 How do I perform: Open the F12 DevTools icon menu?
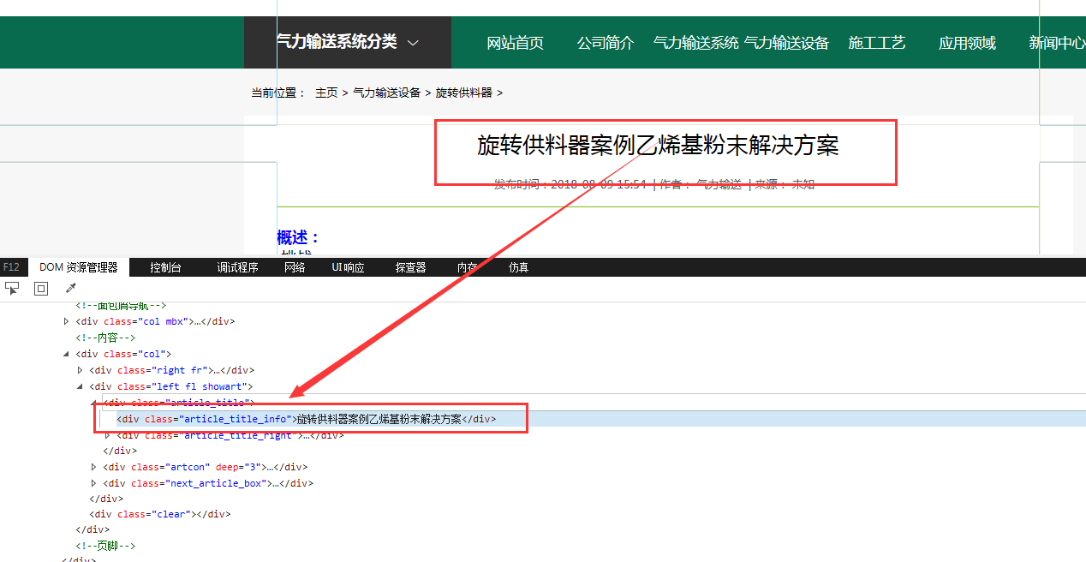12,266
